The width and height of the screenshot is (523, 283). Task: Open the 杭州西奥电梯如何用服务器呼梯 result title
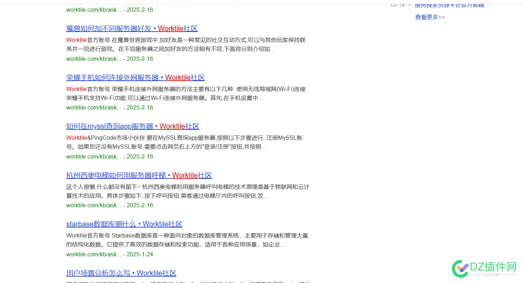point(139,175)
